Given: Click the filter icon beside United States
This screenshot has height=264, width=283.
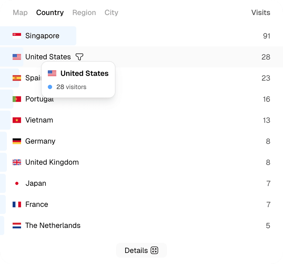Looking at the screenshot, I should [x=79, y=57].
